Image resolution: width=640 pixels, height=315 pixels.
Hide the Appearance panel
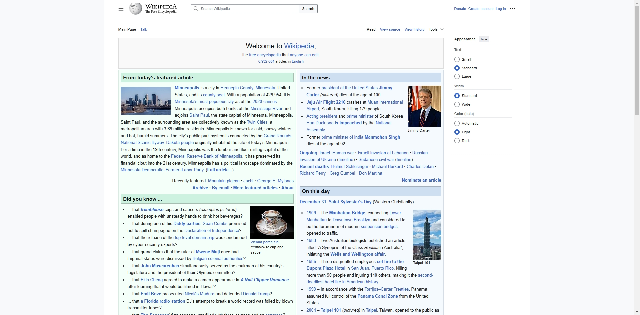[x=484, y=39]
